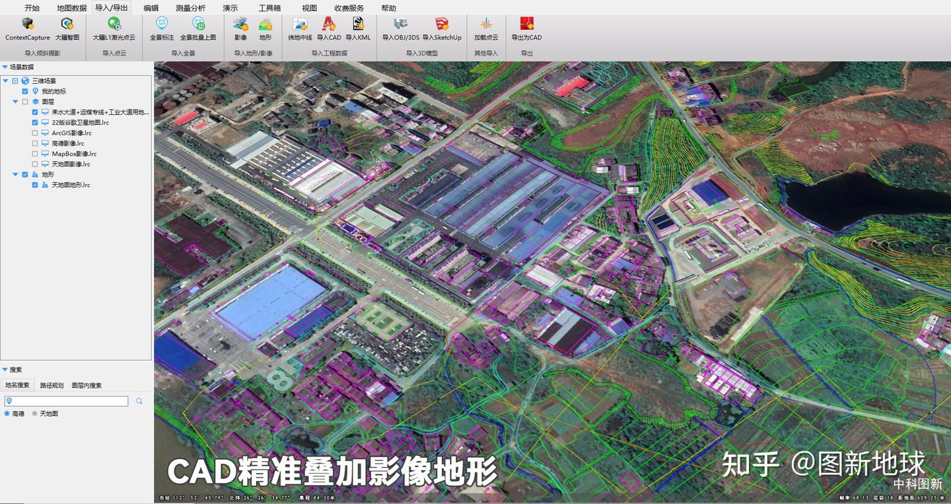Select the 影像 imagery import icon
The image size is (951, 504).
point(240,29)
